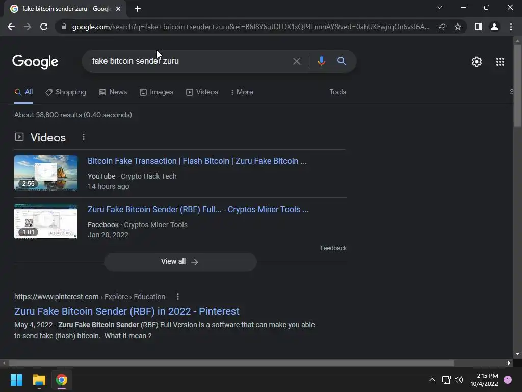Open the Windows Start menu

(16, 380)
